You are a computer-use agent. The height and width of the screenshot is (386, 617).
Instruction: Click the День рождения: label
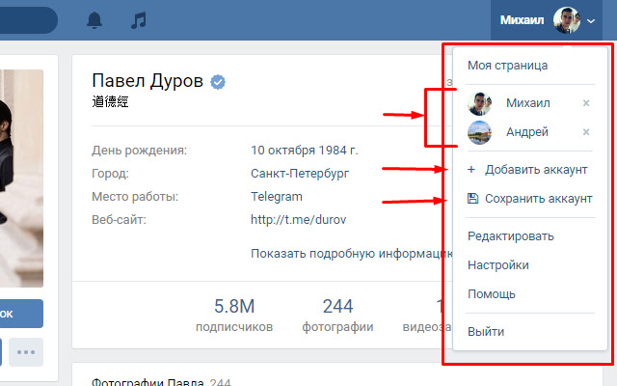tap(139, 151)
